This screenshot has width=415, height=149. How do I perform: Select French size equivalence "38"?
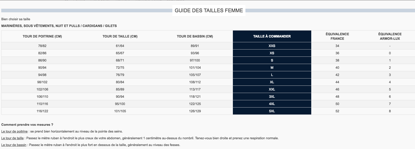pos(337,60)
